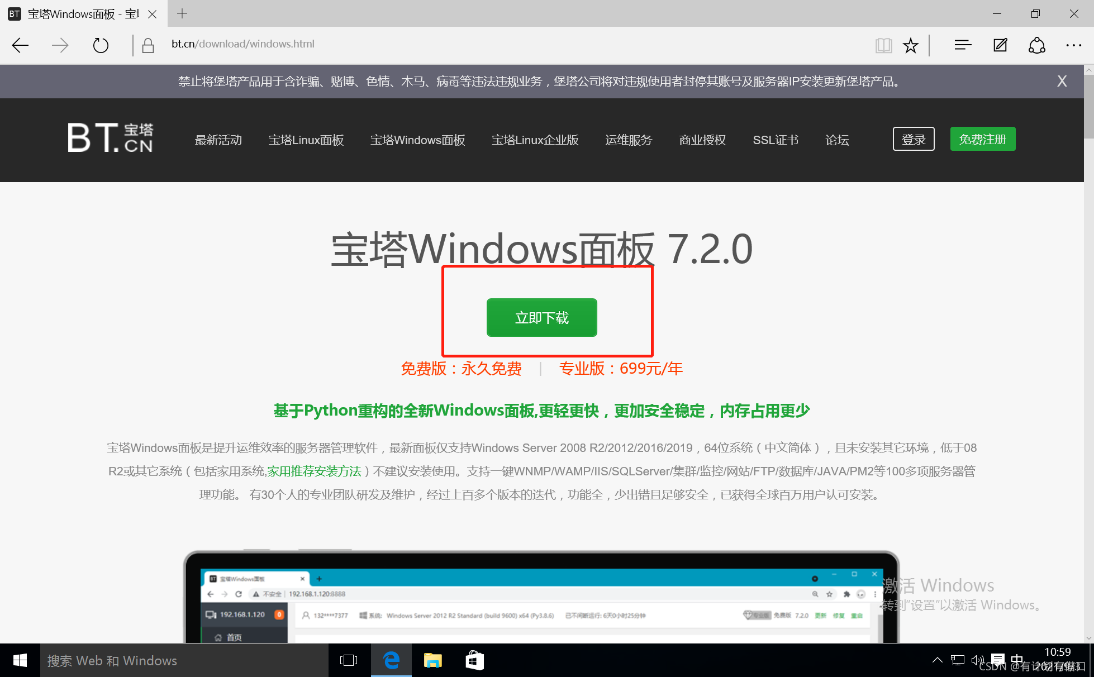
Task: Click the green 免费注册 button
Action: coord(983,139)
